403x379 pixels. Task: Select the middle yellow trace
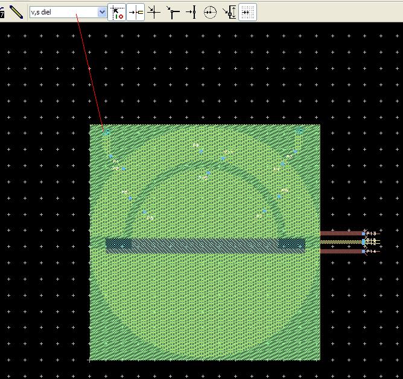point(341,242)
